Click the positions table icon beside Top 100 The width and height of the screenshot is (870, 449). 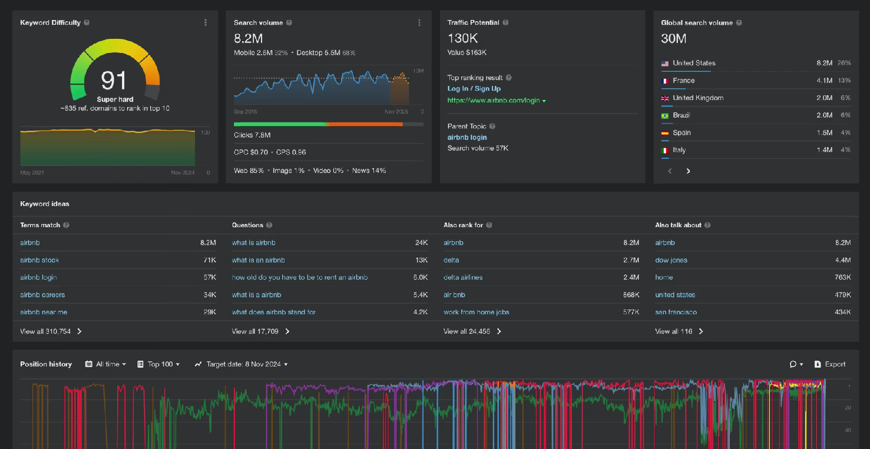139,364
